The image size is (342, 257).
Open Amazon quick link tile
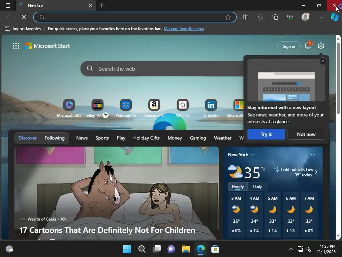tap(154, 108)
